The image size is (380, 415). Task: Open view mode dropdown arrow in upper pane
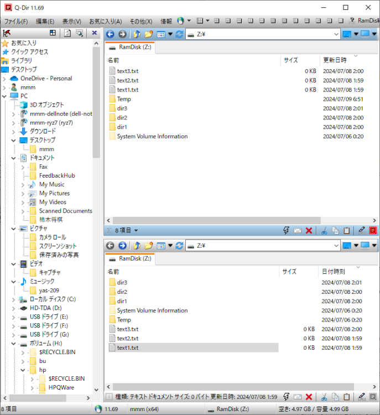(170, 34)
